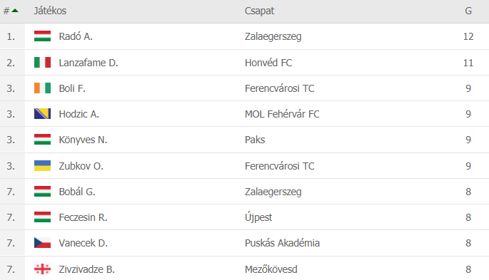The image size is (489, 280).
Task: Click the Italian flag beside Lanzafame D.
Action: (42, 62)
